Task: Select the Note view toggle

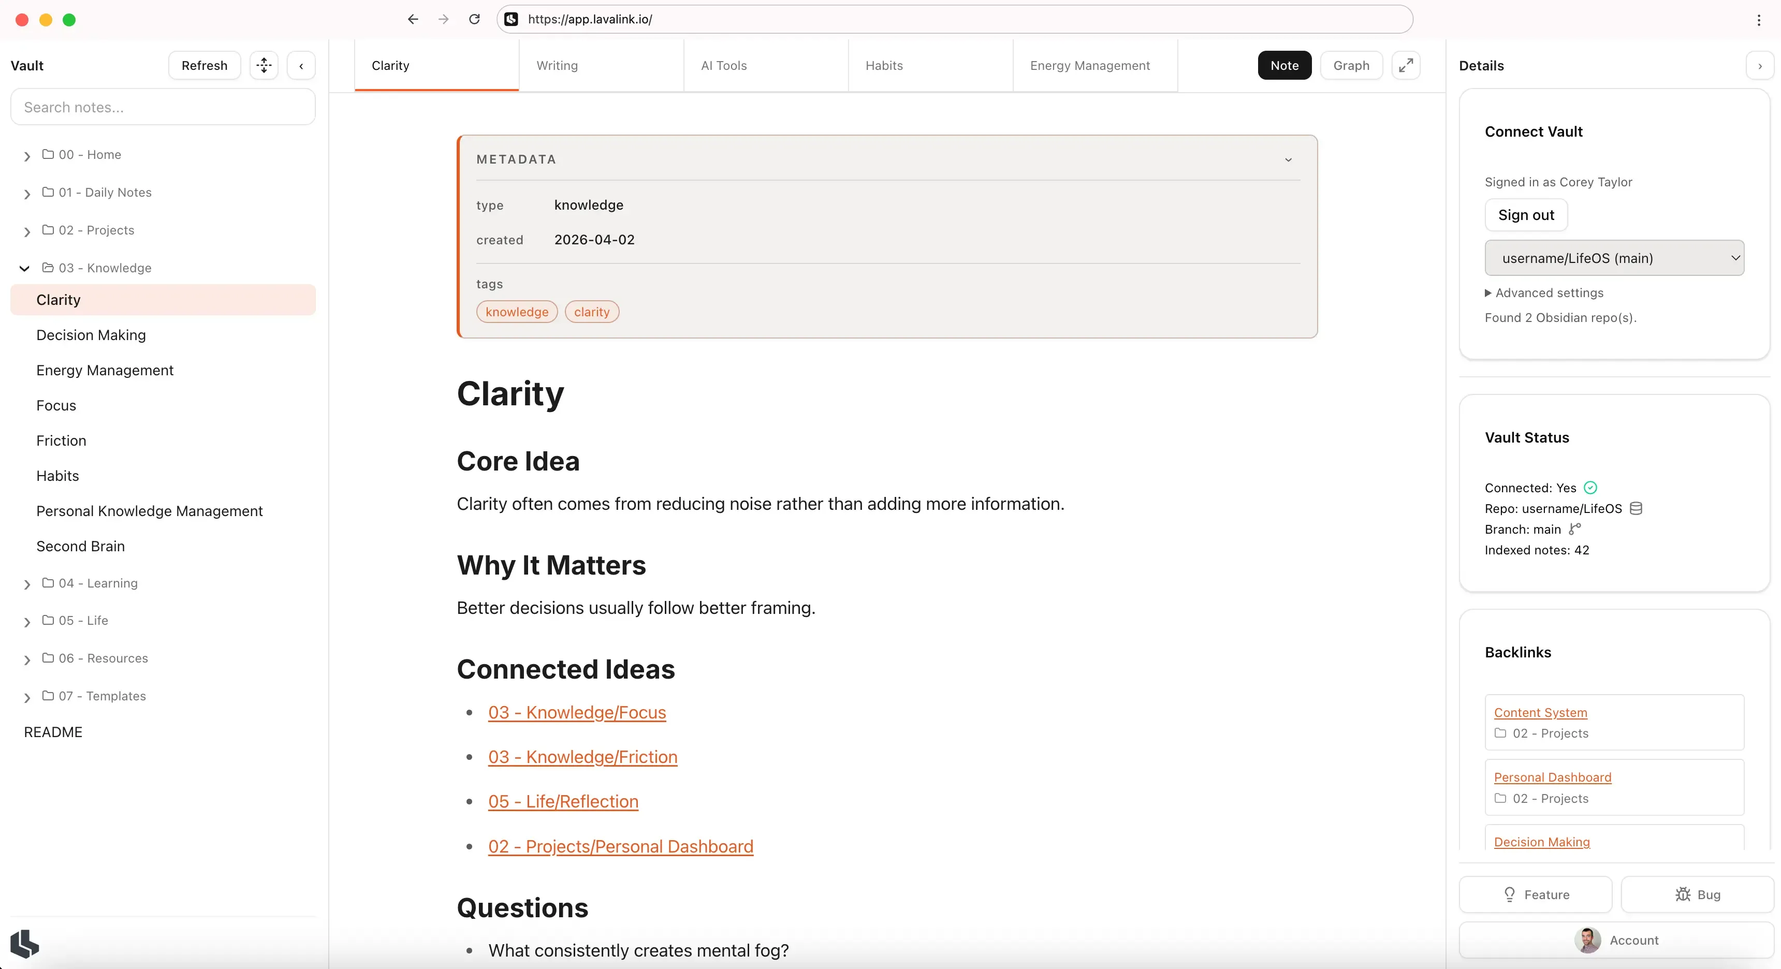Action: click(x=1284, y=65)
